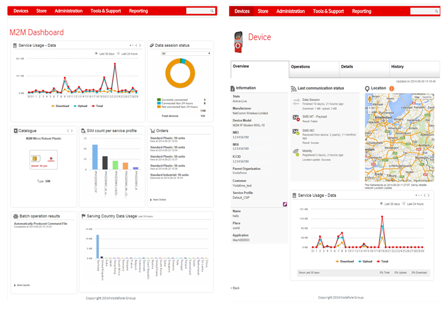Click the Device page header search field
Image resolution: width=446 pixels, height=313 pixels.
pos(424,11)
